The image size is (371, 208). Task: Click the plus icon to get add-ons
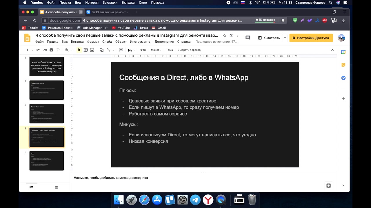coord(343,99)
